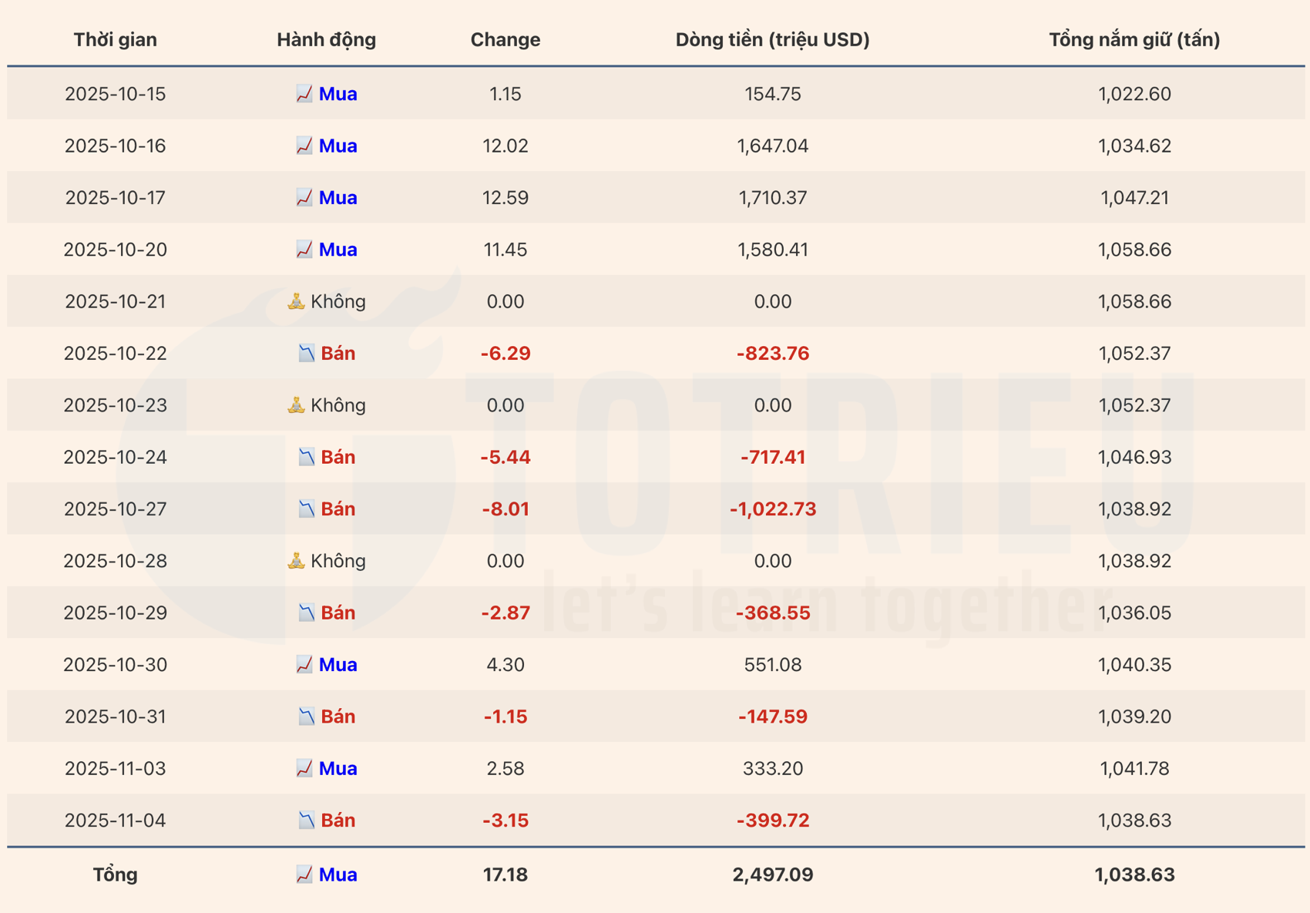Click the meditating person icon for 2025-10-21

(296, 301)
